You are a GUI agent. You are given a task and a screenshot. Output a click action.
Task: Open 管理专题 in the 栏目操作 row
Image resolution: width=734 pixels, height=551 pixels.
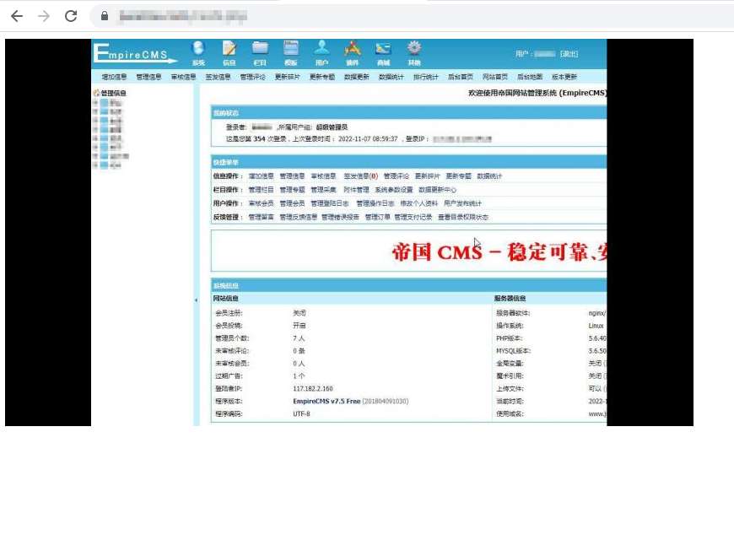coord(292,190)
